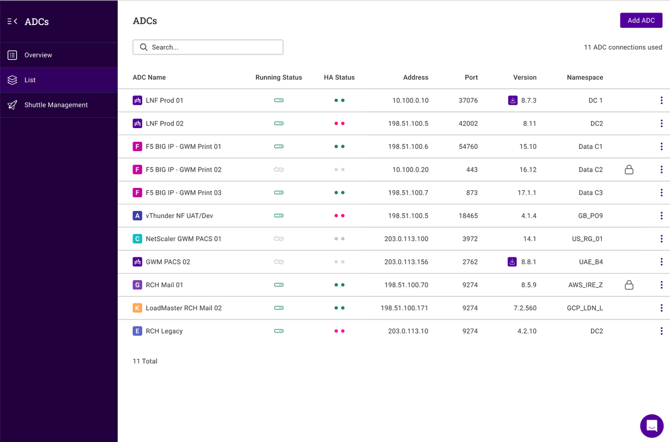The height and width of the screenshot is (442, 670).
Task: Go to Shuttle Management
Action: [59, 105]
